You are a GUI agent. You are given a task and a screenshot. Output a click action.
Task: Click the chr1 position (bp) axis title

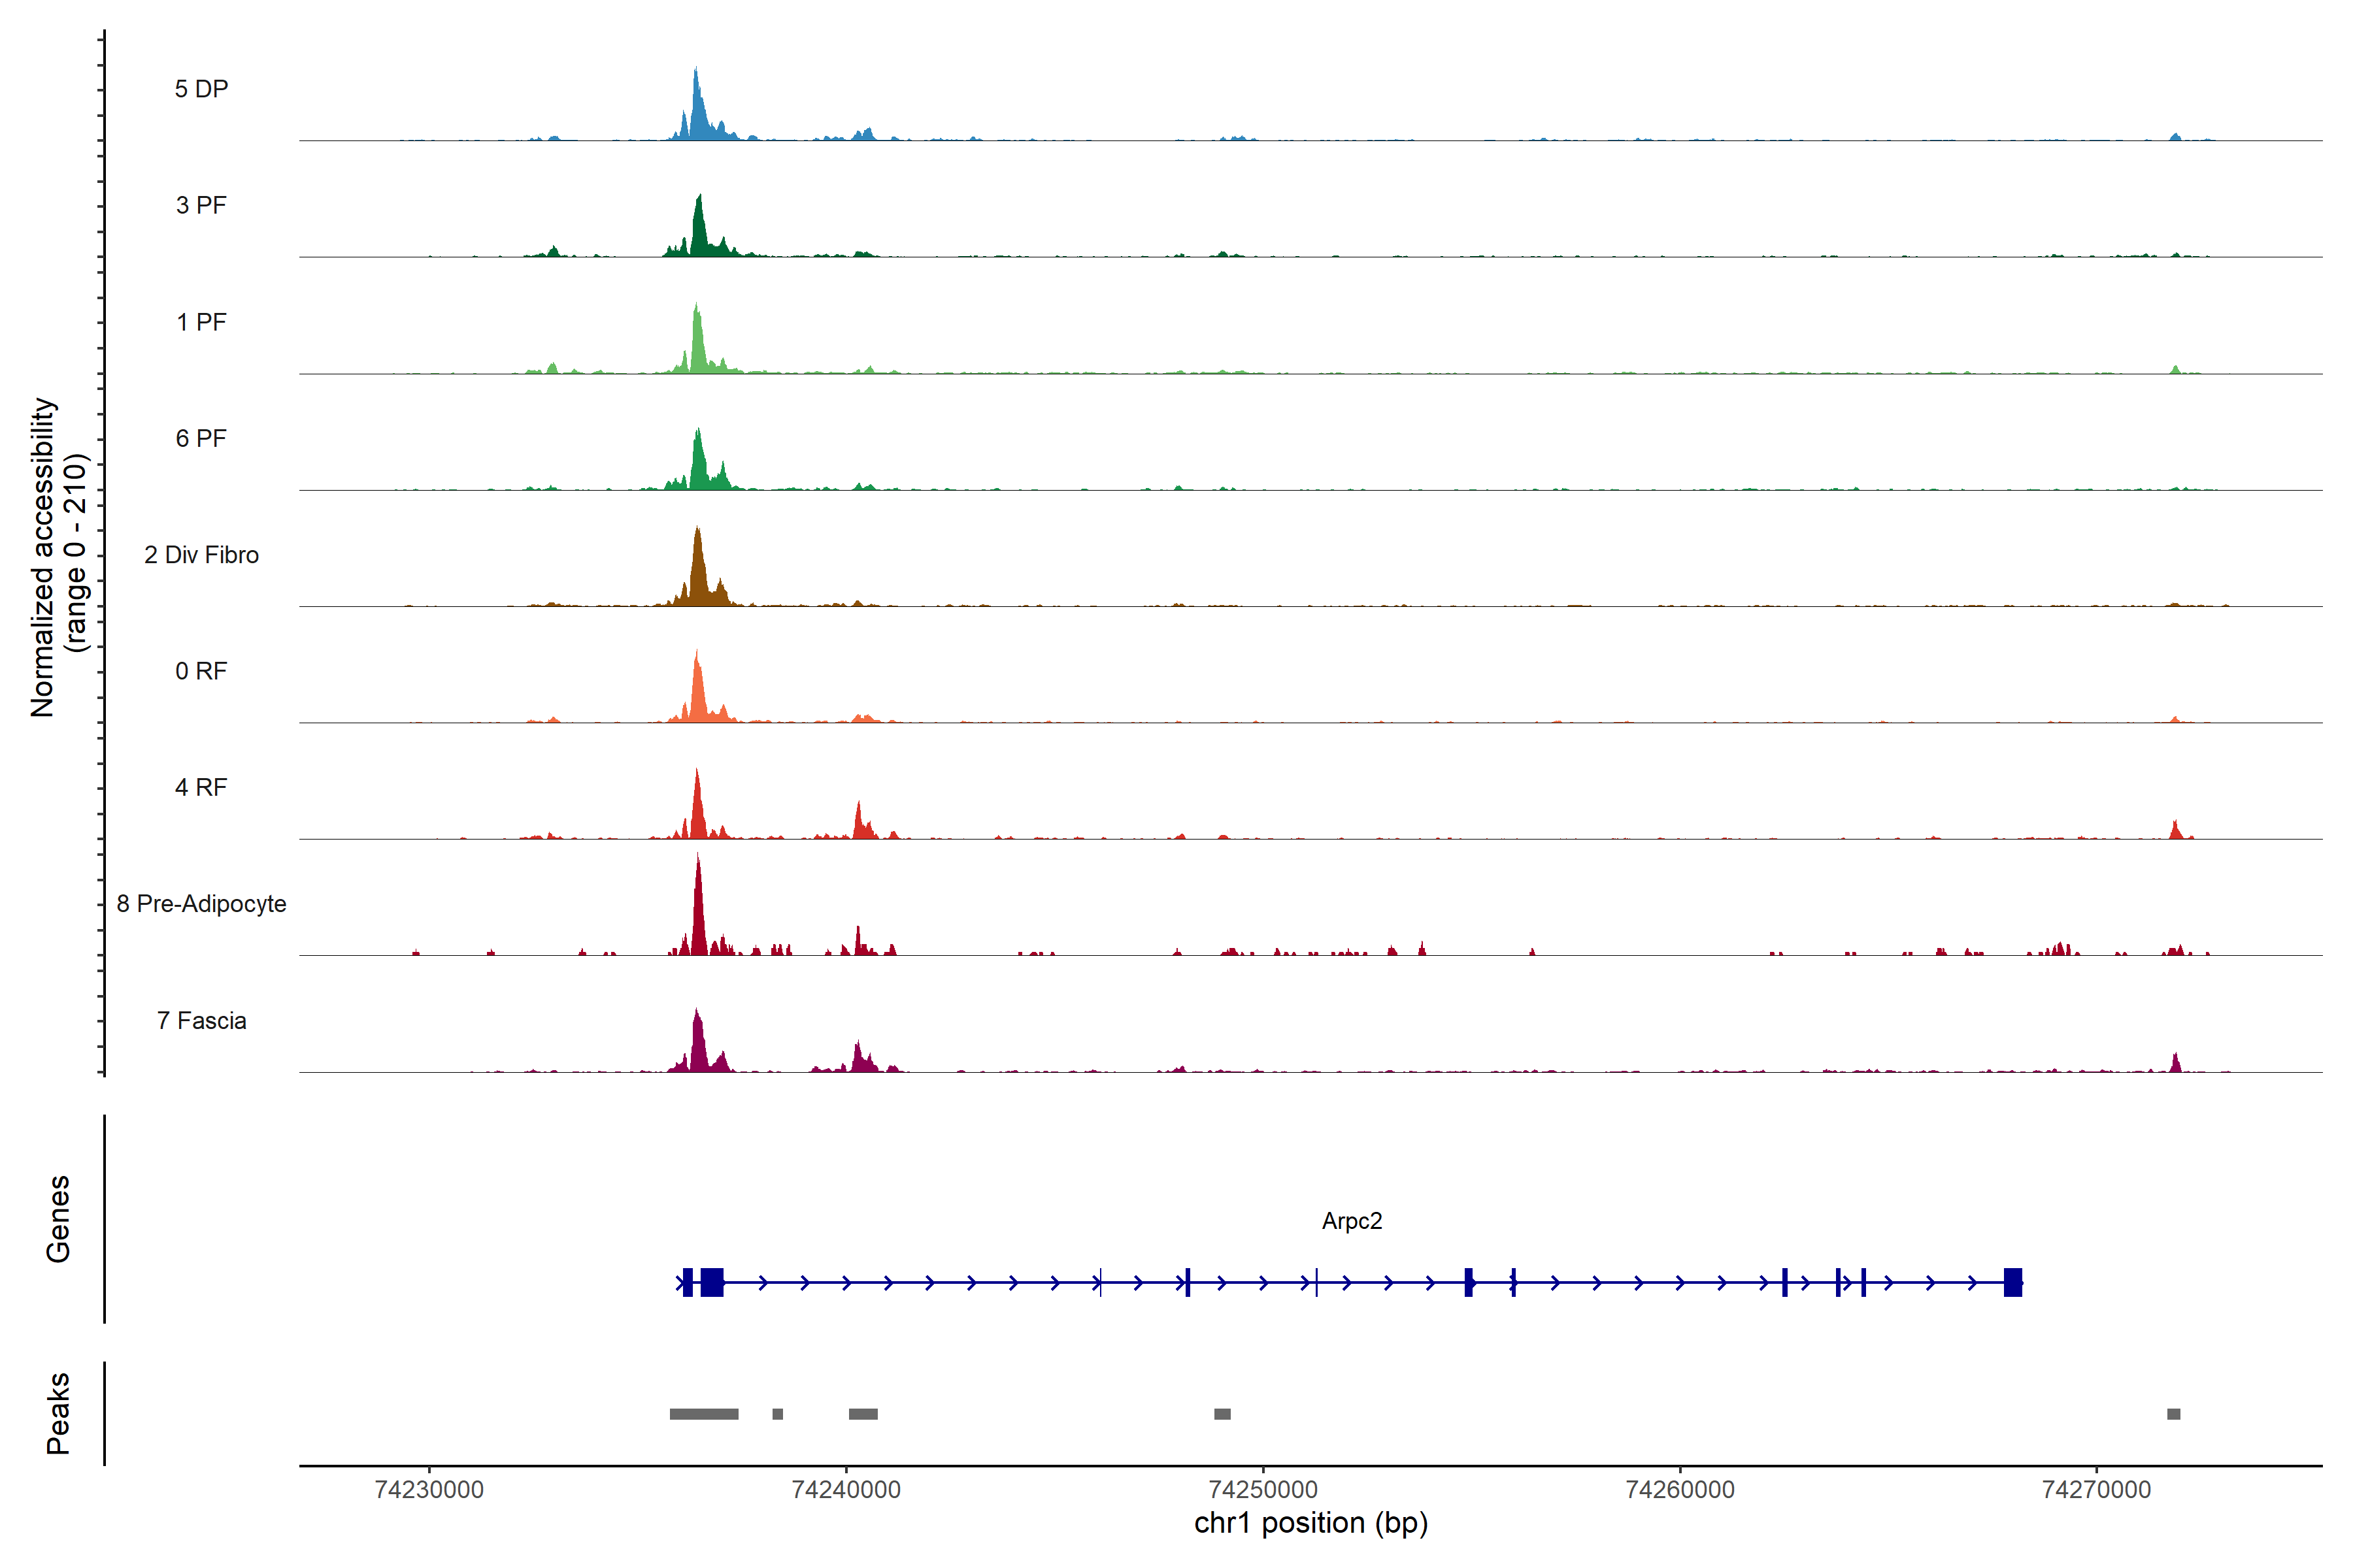click(x=1310, y=1523)
